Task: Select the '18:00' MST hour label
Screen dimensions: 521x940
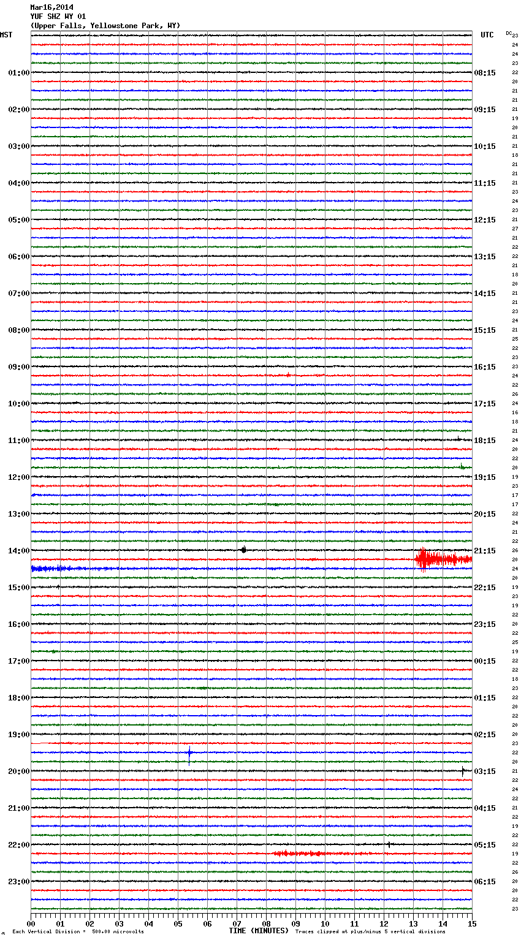Action: [x=19, y=698]
